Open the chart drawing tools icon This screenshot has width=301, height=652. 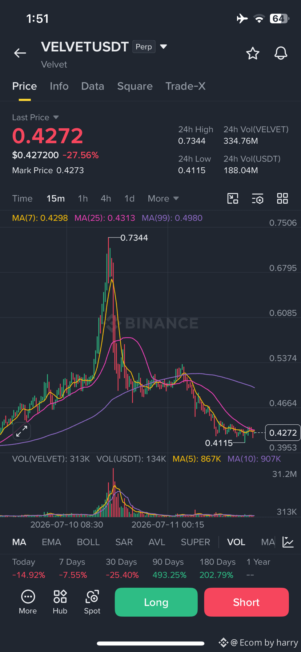[233, 199]
